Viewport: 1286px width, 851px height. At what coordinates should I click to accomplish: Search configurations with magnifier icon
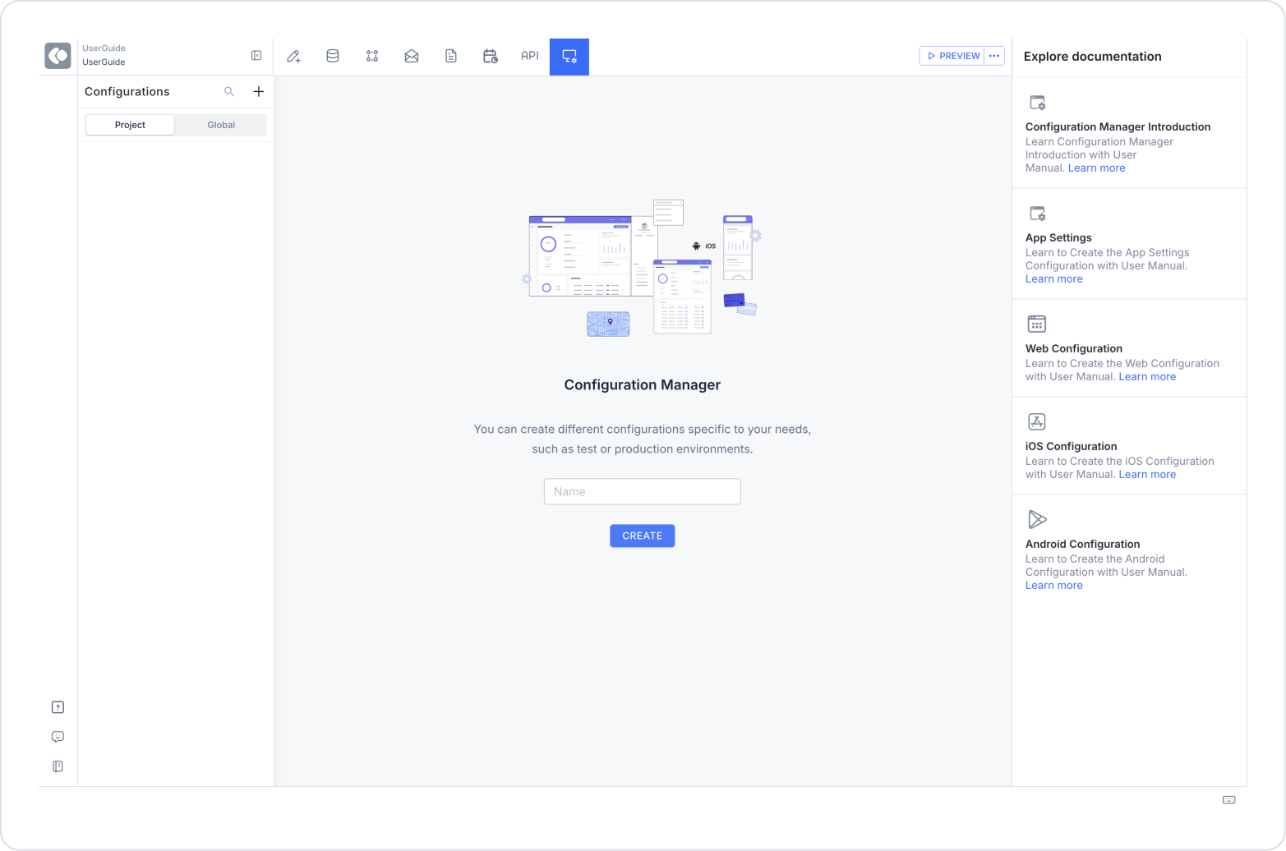pos(229,92)
